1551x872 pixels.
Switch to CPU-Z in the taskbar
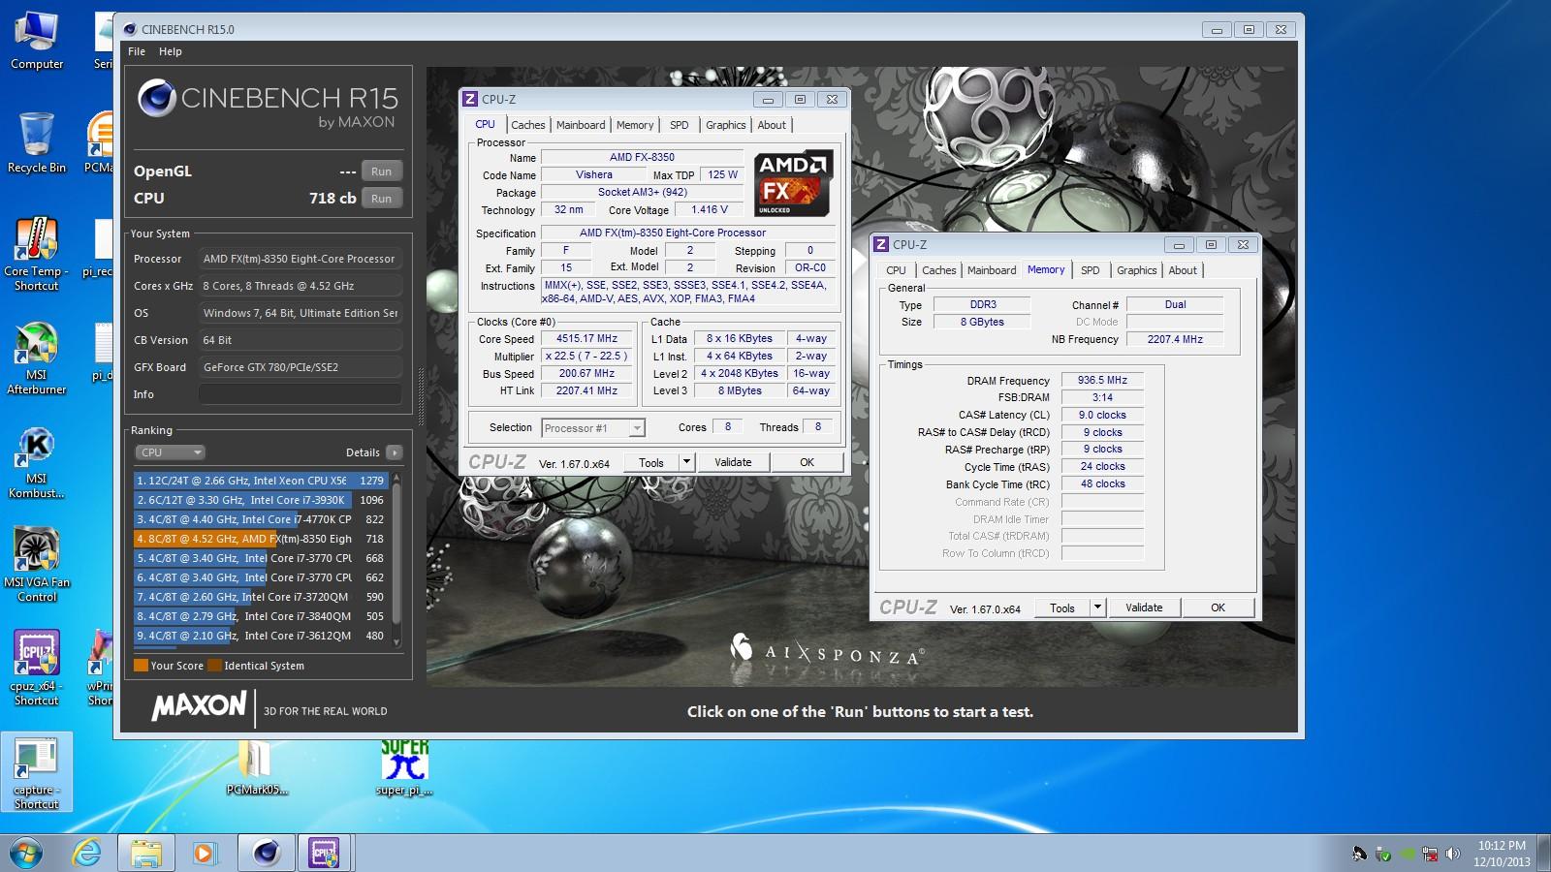pos(324,853)
